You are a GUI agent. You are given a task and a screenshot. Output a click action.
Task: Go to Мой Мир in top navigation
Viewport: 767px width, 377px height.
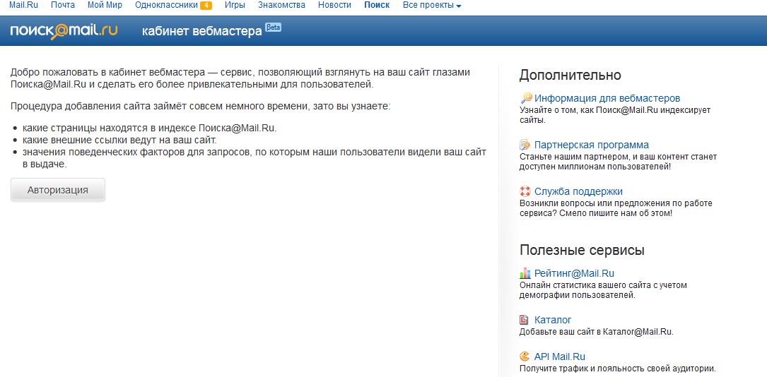(105, 6)
